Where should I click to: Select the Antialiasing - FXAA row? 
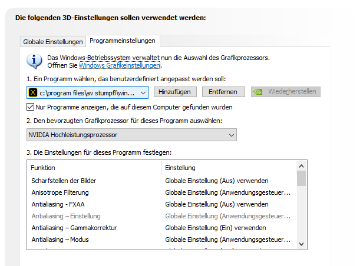[x=161, y=204]
